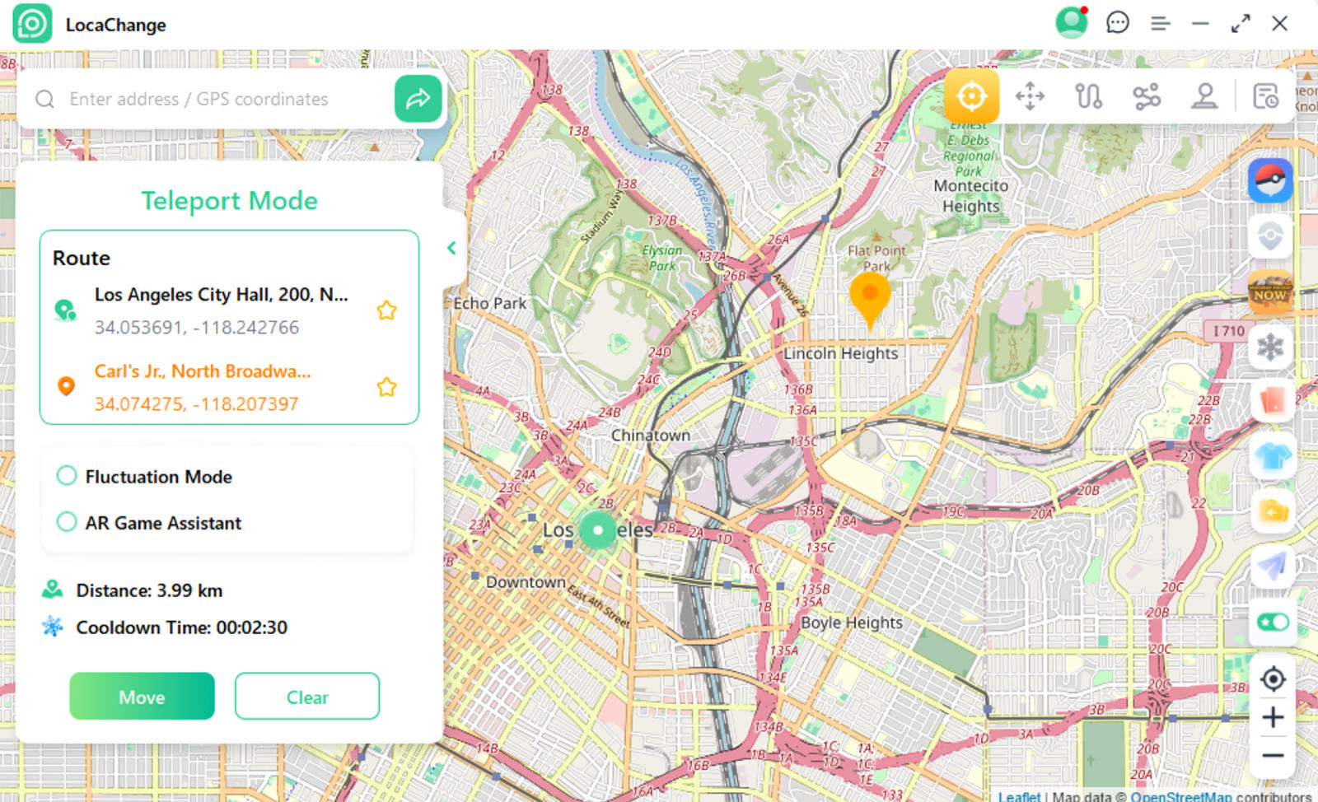This screenshot has height=802, width=1318.
Task: Select Teleport Mode target icon
Action: (x=972, y=96)
